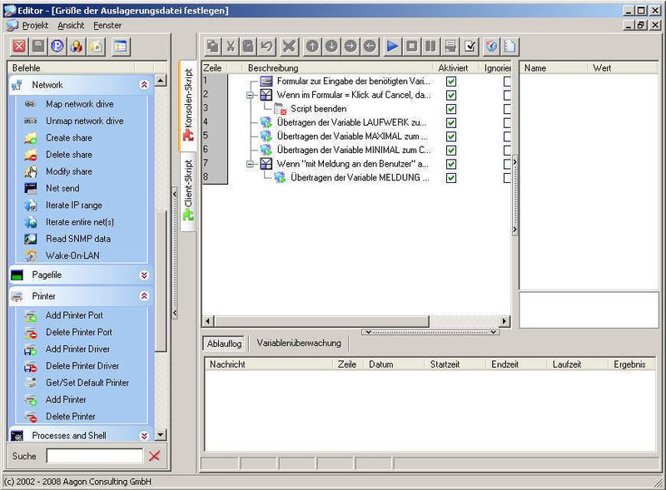The image size is (666, 490).
Task: Toggle Aktiviert checkbox for MELDUNG variable row
Action: [451, 178]
